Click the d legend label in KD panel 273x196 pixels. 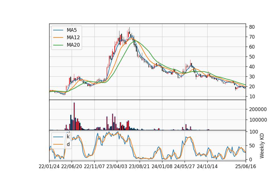click(68, 144)
